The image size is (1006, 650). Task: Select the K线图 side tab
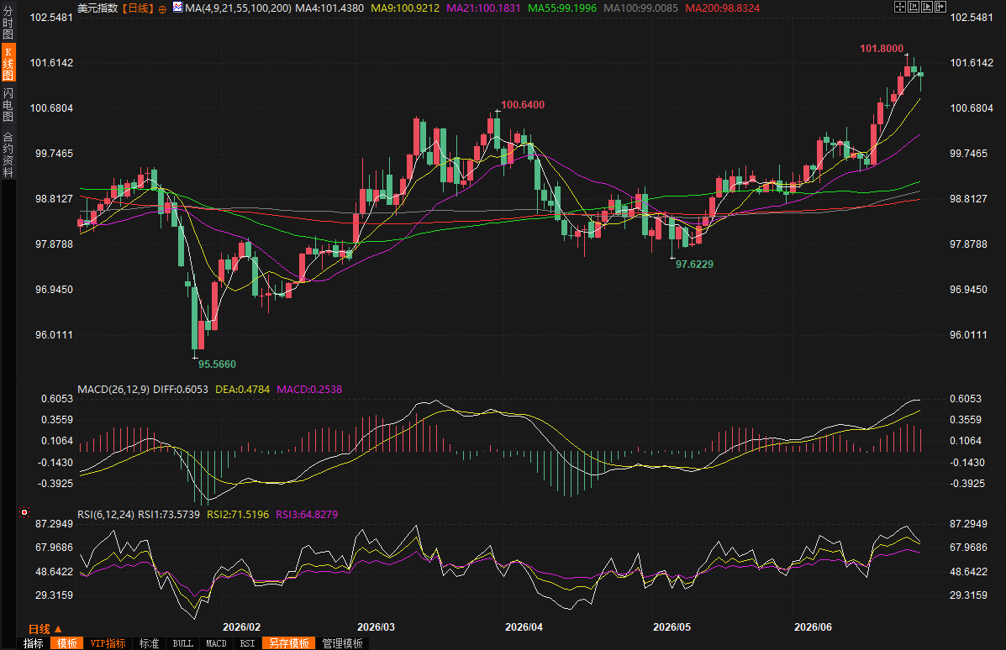click(8, 63)
